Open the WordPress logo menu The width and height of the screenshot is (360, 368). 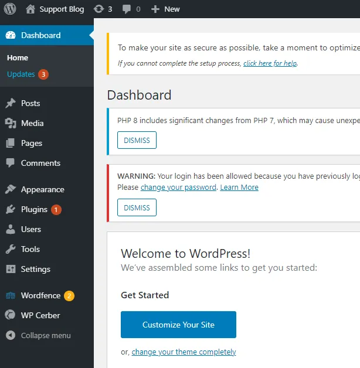(10, 9)
